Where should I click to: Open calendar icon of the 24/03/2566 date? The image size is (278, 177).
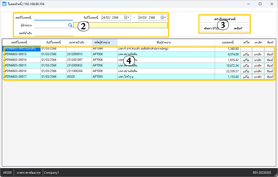click(x=162, y=18)
